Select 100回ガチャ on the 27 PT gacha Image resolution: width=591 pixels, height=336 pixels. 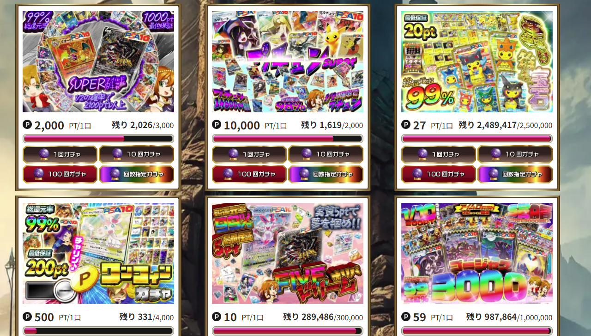click(439, 174)
